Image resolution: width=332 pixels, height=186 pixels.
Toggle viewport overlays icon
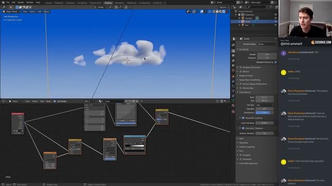pos(202,11)
